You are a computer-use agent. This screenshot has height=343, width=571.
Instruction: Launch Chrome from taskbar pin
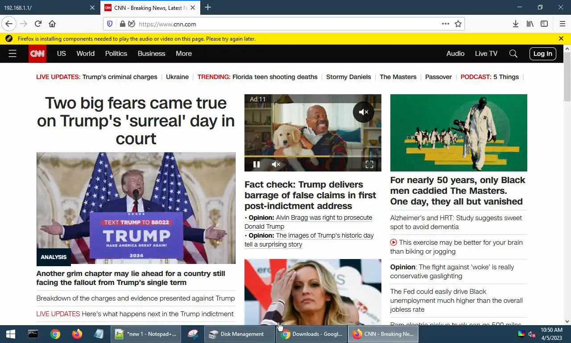tap(55, 334)
